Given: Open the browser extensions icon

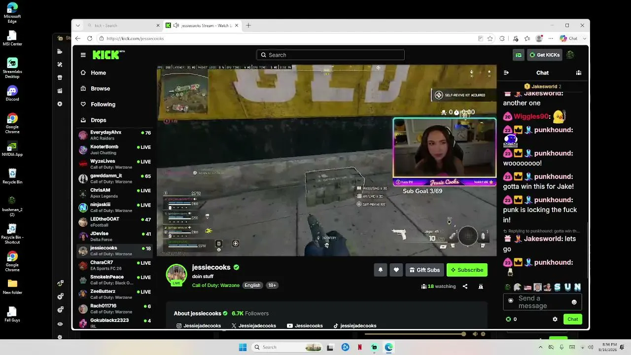Looking at the screenshot, I should tap(502, 38).
